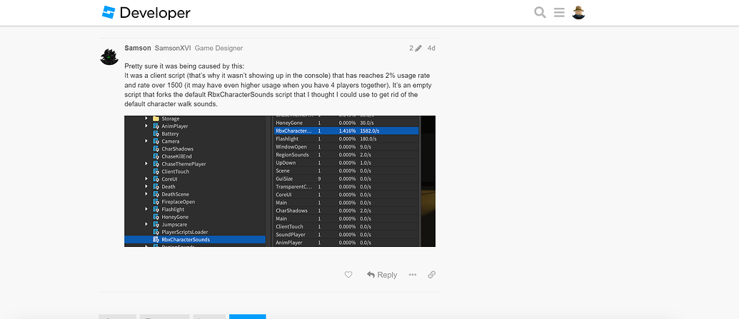Show more post actions via ellipsis
The height and width of the screenshot is (319, 739).
(413, 275)
